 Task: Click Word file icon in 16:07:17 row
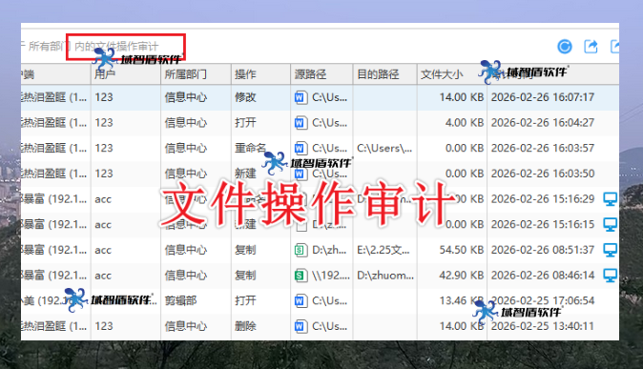[301, 97]
